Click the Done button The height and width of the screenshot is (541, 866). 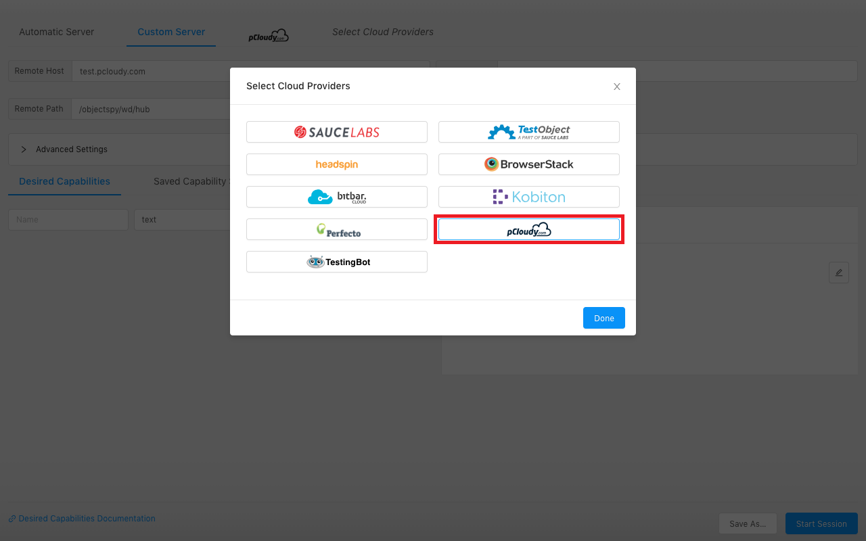(604, 318)
